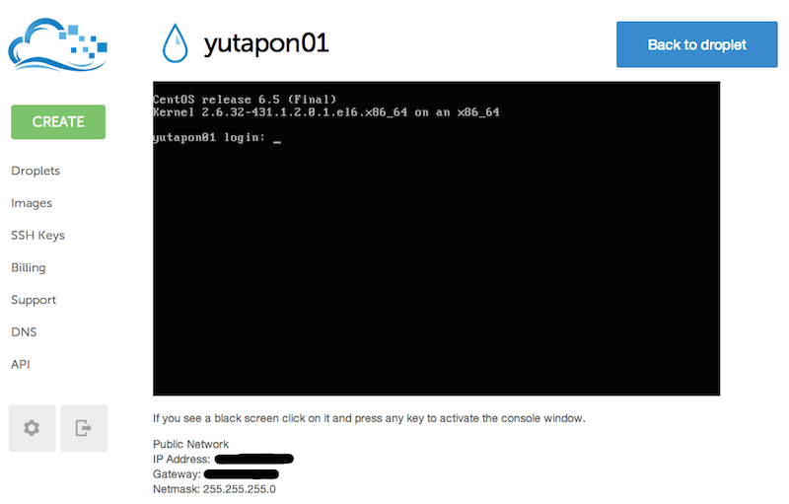This screenshot has height=504, width=789.
Task: Go back with Back to droplet button
Action: [x=697, y=44]
